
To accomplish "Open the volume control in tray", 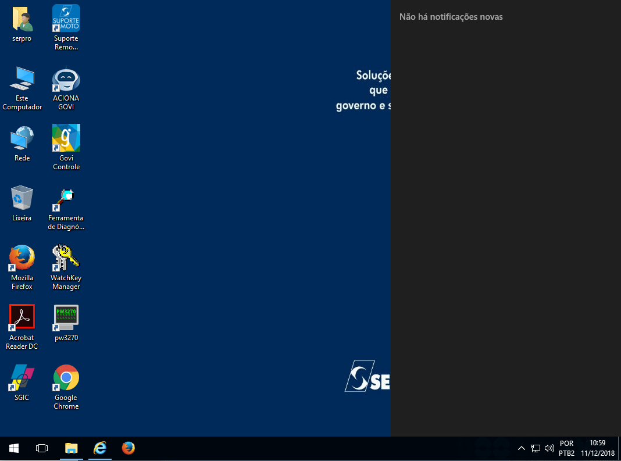I will tap(549, 448).
